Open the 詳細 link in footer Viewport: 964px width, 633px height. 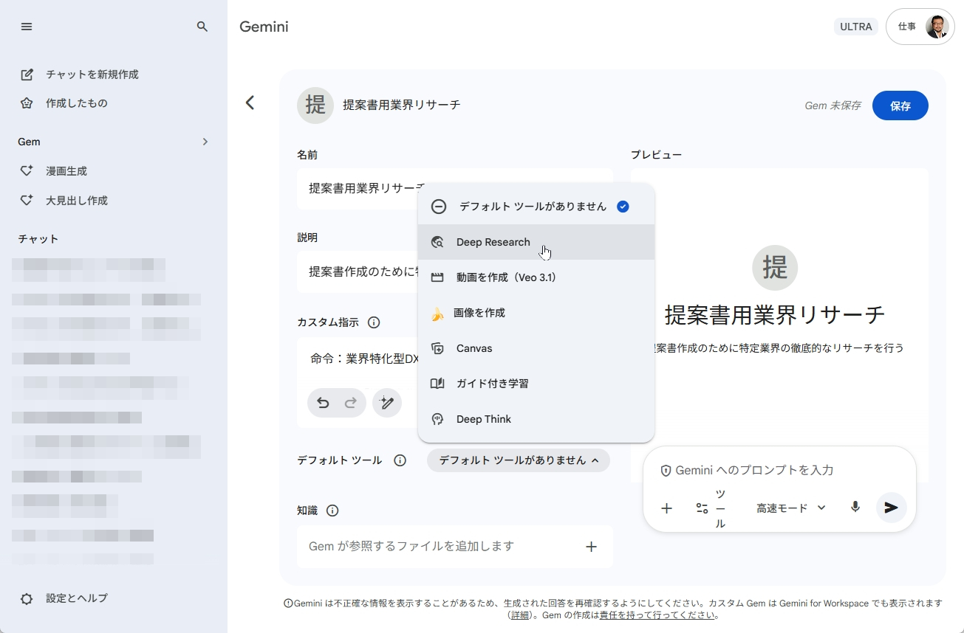(520, 615)
